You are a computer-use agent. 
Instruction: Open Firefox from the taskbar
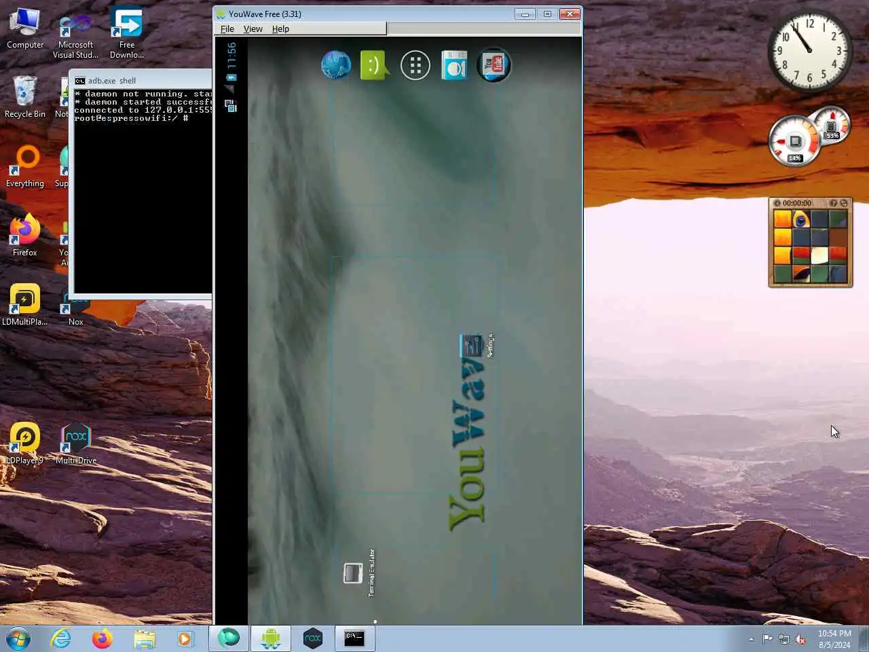[x=102, y=638]
